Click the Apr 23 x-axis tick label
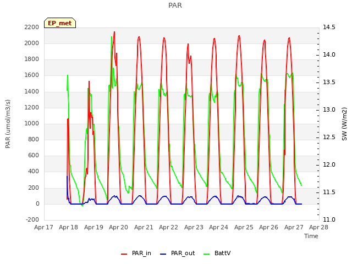Image resolution: width=352 pixels, height=264 pixels. pyautogui.click(x=194, y=227)
